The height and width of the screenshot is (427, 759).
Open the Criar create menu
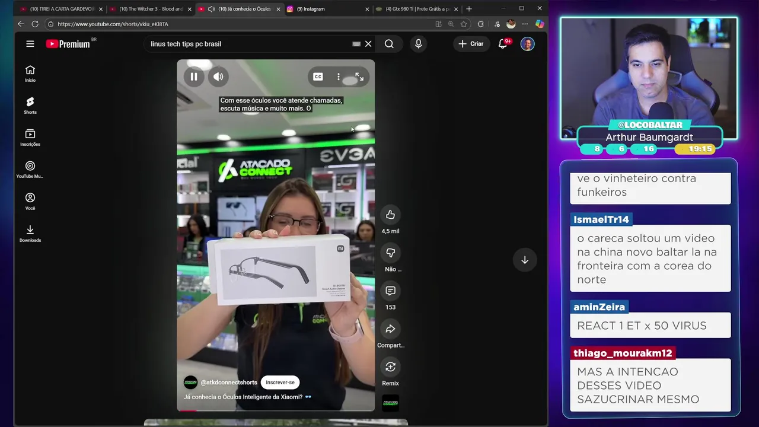(x=471, y=44)
